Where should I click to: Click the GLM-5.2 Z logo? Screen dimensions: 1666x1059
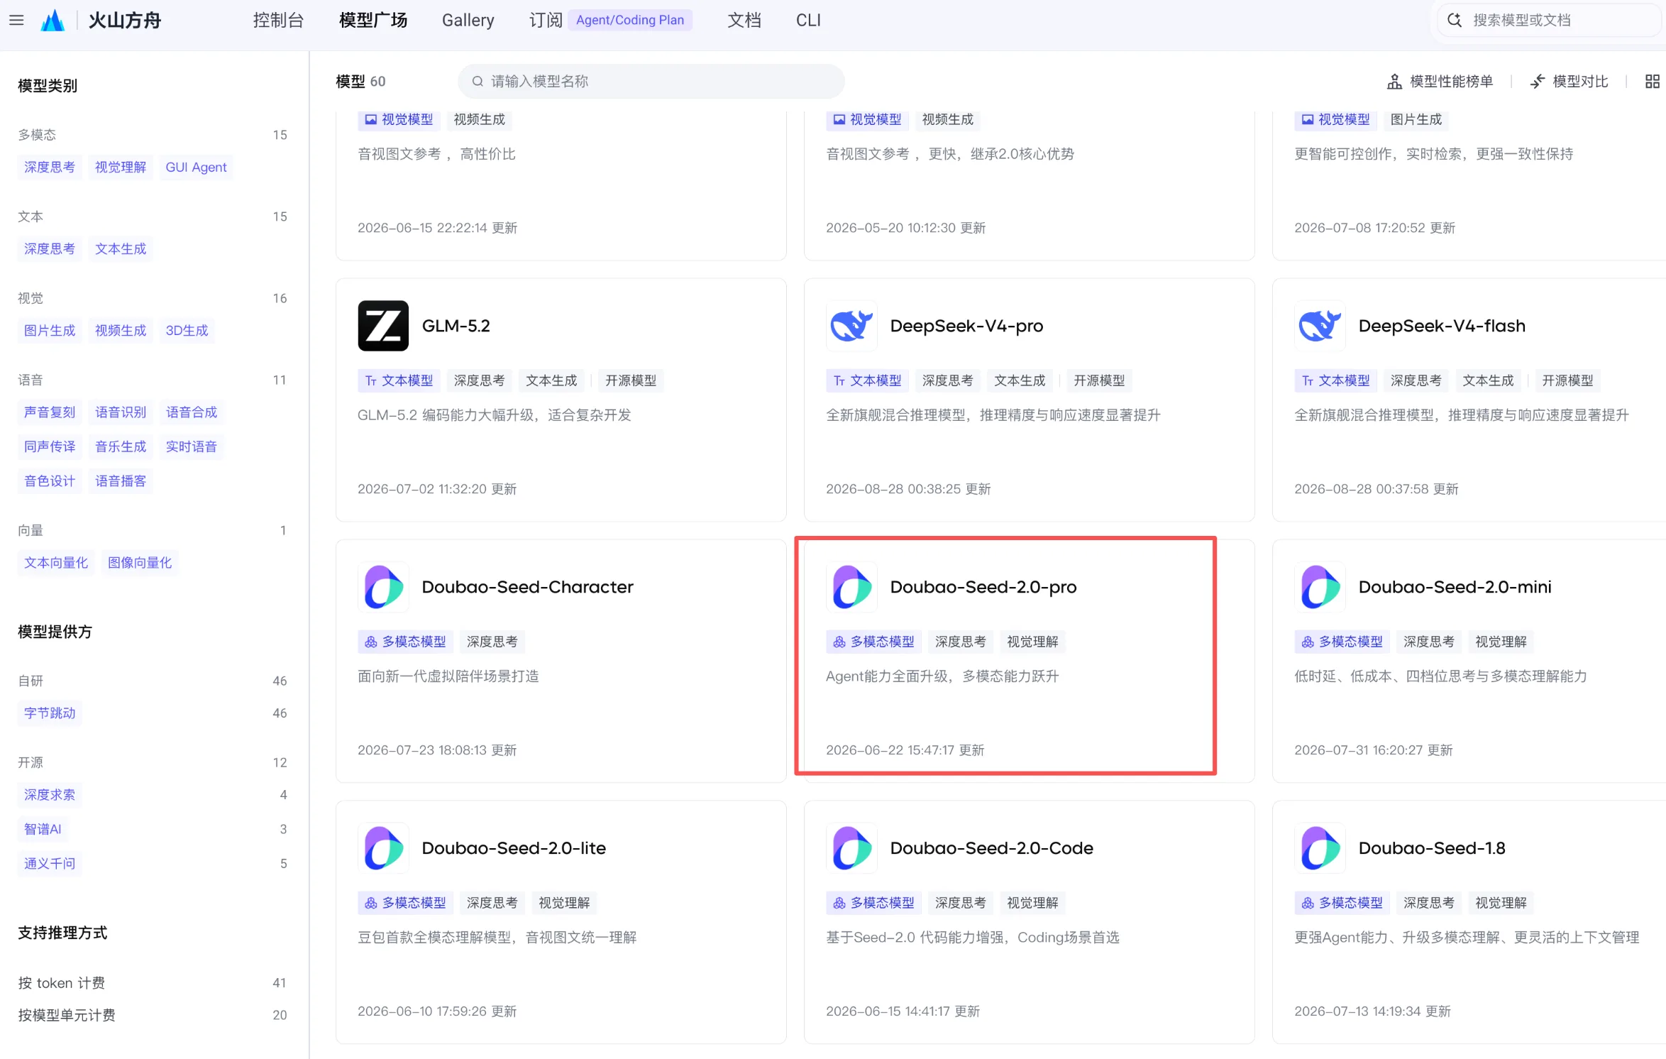point(383,326)
